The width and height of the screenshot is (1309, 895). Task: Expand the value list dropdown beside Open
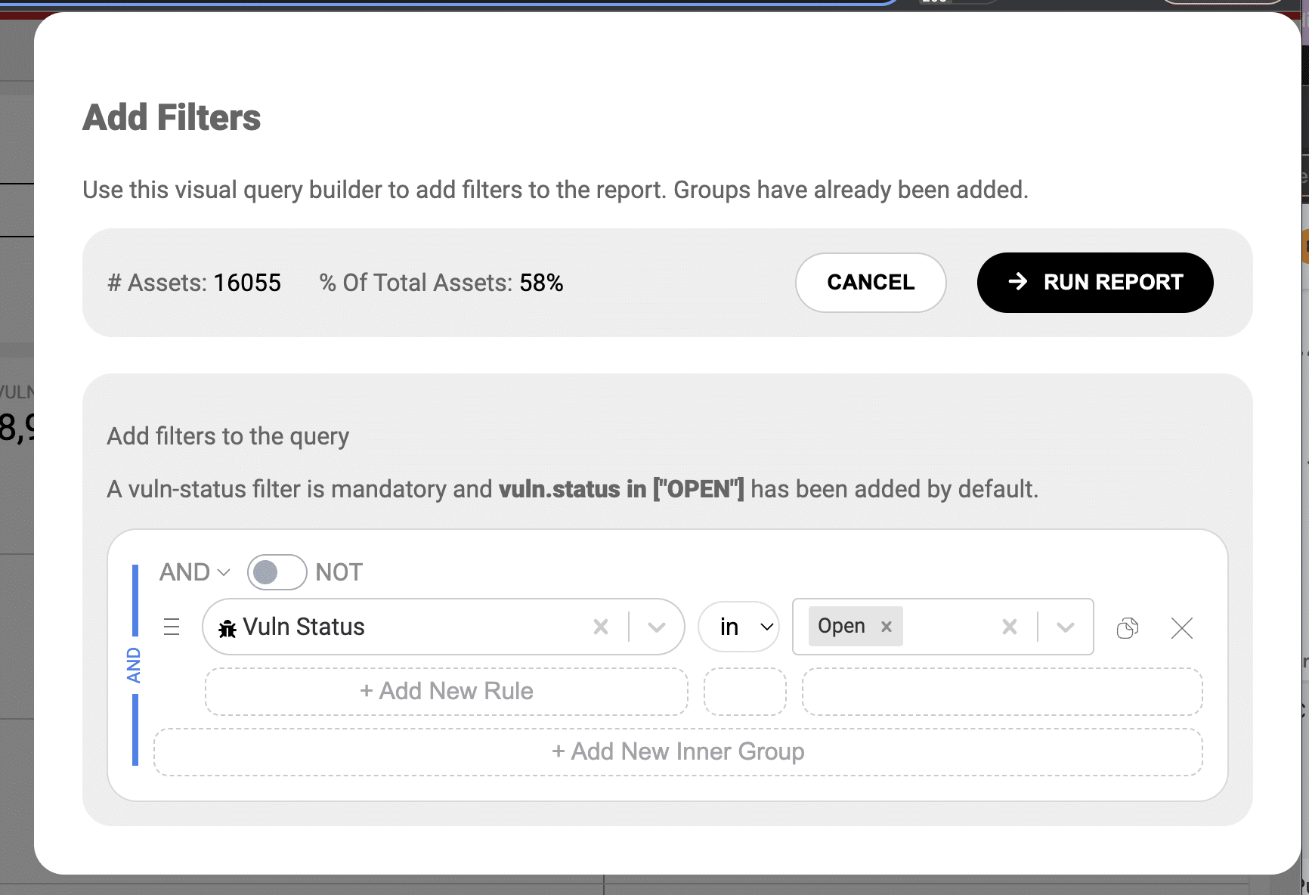(1066, 627)
